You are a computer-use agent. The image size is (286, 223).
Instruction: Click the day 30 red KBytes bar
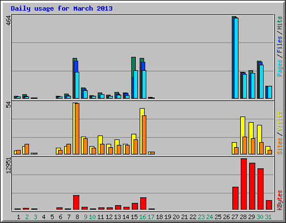(x=260, y=189)
